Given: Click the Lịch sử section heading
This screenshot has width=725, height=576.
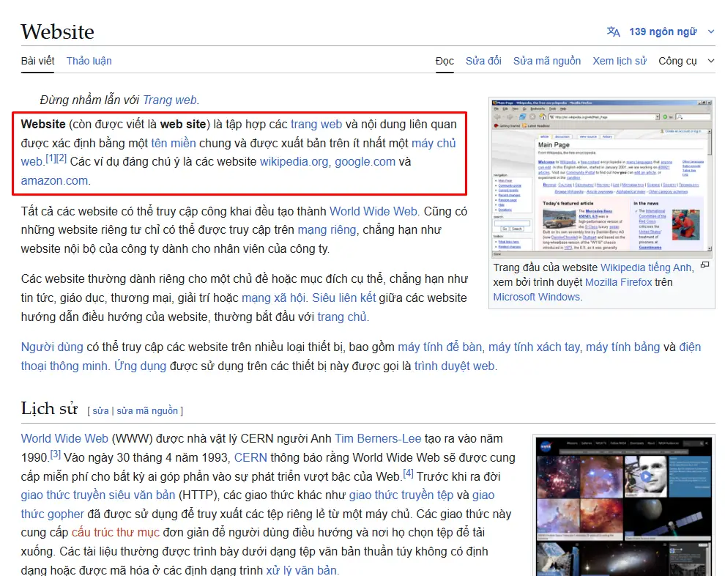Looking at the screenshot, I should [49, 408].
